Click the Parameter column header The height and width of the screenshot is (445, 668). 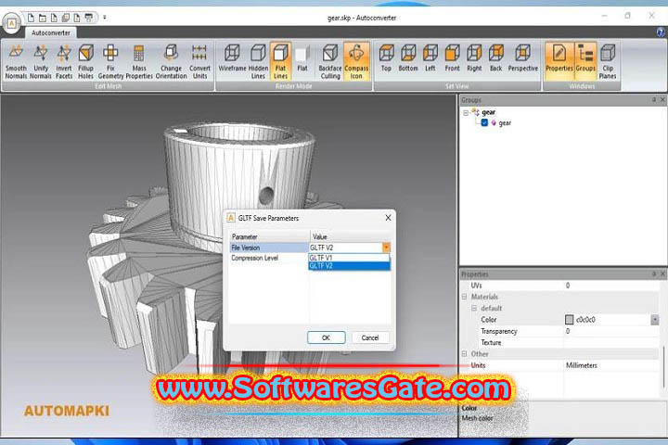coord(269,236)
